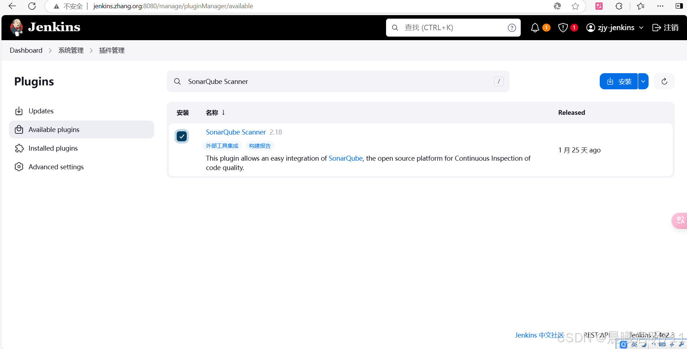Follow the SonarQube link in description
The width and height of the screenshot is (687, 349).
tap(345, 158)
